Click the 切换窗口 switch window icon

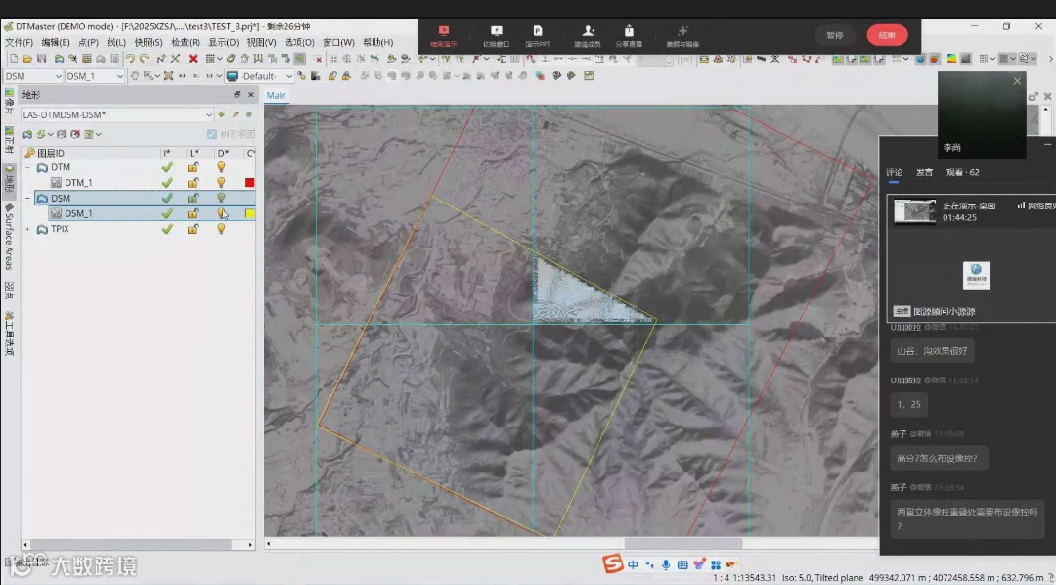coord(497,36)
